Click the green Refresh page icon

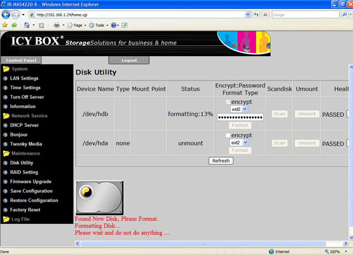(x=256, y=15)
